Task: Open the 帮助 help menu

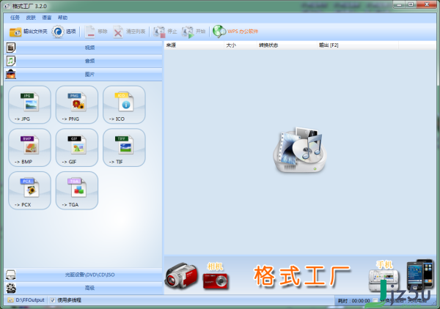Action: [62, 18]
